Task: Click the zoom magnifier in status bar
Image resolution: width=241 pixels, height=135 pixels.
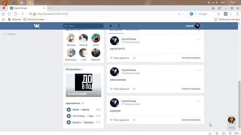Action: click(230, 133)
